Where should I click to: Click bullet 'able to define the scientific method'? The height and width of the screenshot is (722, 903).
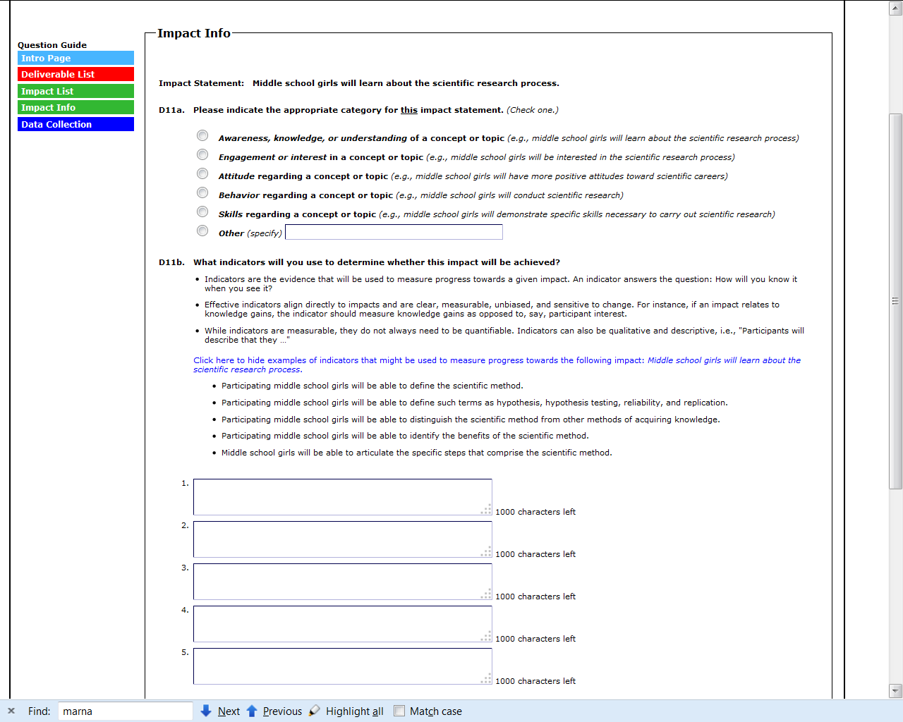[372, 386]
